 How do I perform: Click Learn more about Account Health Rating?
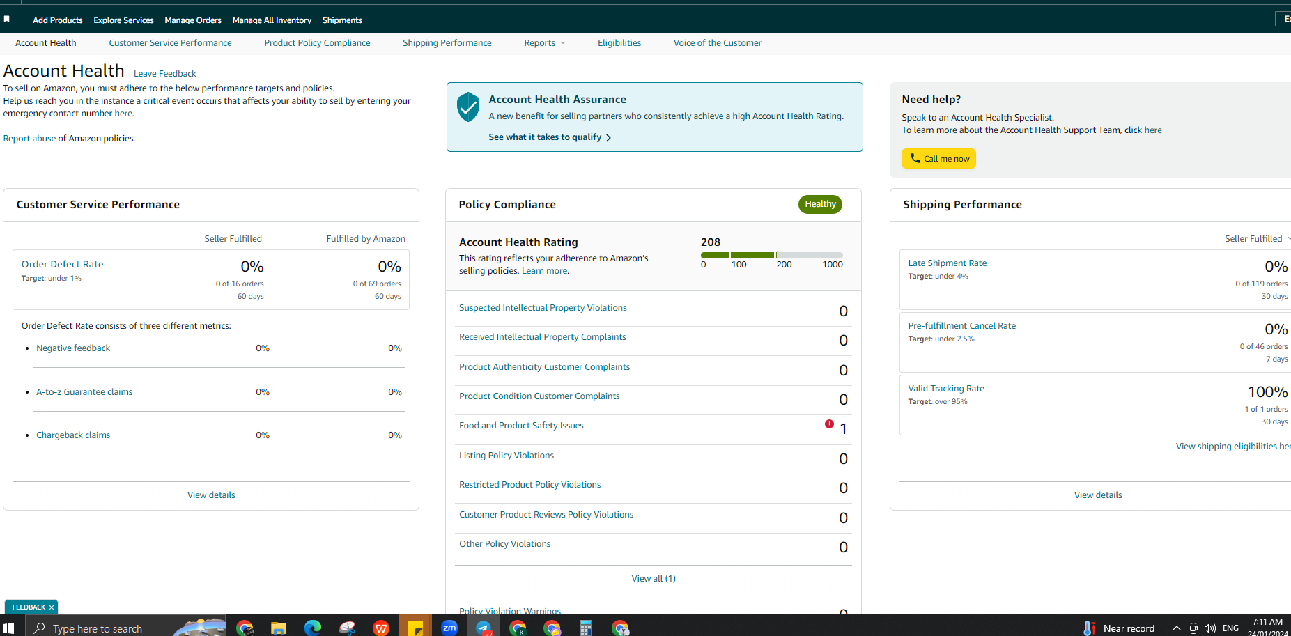coord(545,271)
